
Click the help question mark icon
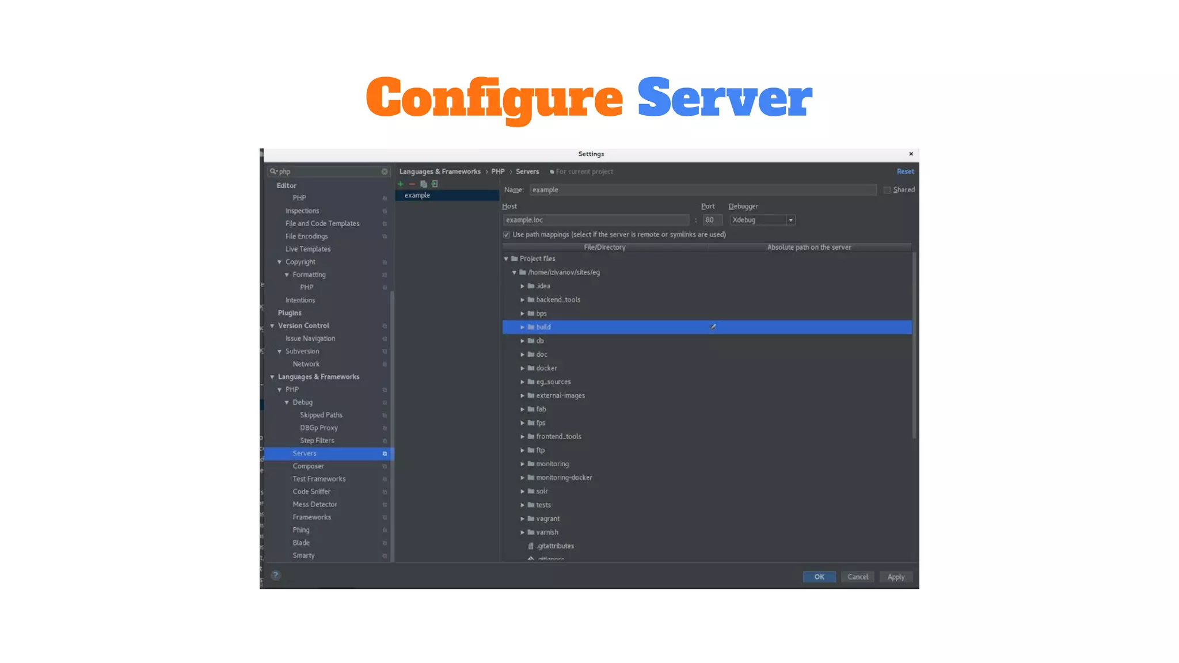point(276,575)
